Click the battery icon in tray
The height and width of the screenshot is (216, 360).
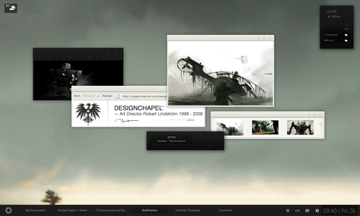click(297, 210)
